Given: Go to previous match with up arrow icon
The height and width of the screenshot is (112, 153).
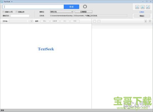Looking at the screenshot, I should pos(146,21).
